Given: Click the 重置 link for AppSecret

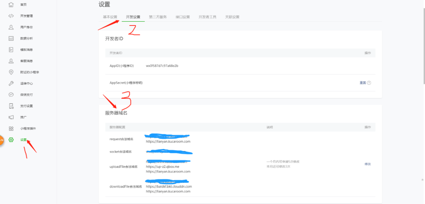Looking at the screenshot, I should [x=363, y=83].
